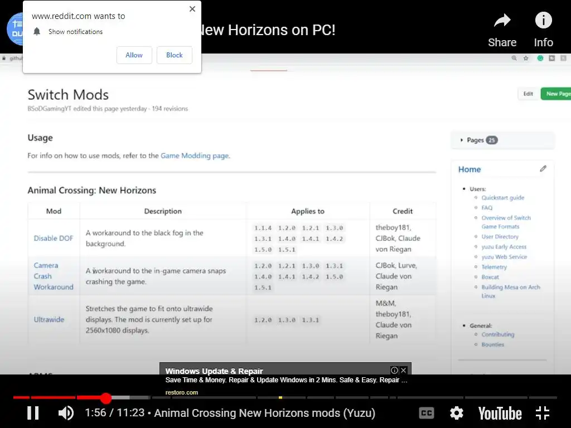571x428 pixels.
Task: Open video on YouTube logo
Action: click(500, 414)
